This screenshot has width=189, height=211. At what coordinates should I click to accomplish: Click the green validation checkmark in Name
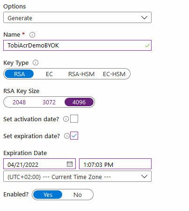coord(147,46)
